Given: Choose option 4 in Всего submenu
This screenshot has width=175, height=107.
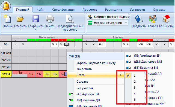Looking at the screenshot, I should click(135, 94).
